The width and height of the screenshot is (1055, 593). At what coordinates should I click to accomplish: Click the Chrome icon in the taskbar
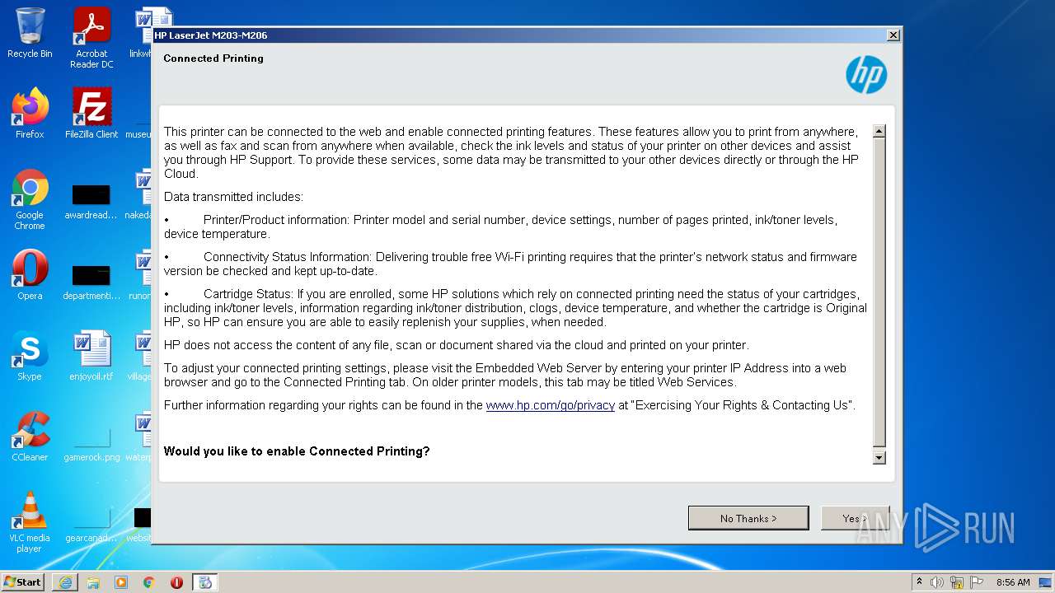(x=149, y=582)
